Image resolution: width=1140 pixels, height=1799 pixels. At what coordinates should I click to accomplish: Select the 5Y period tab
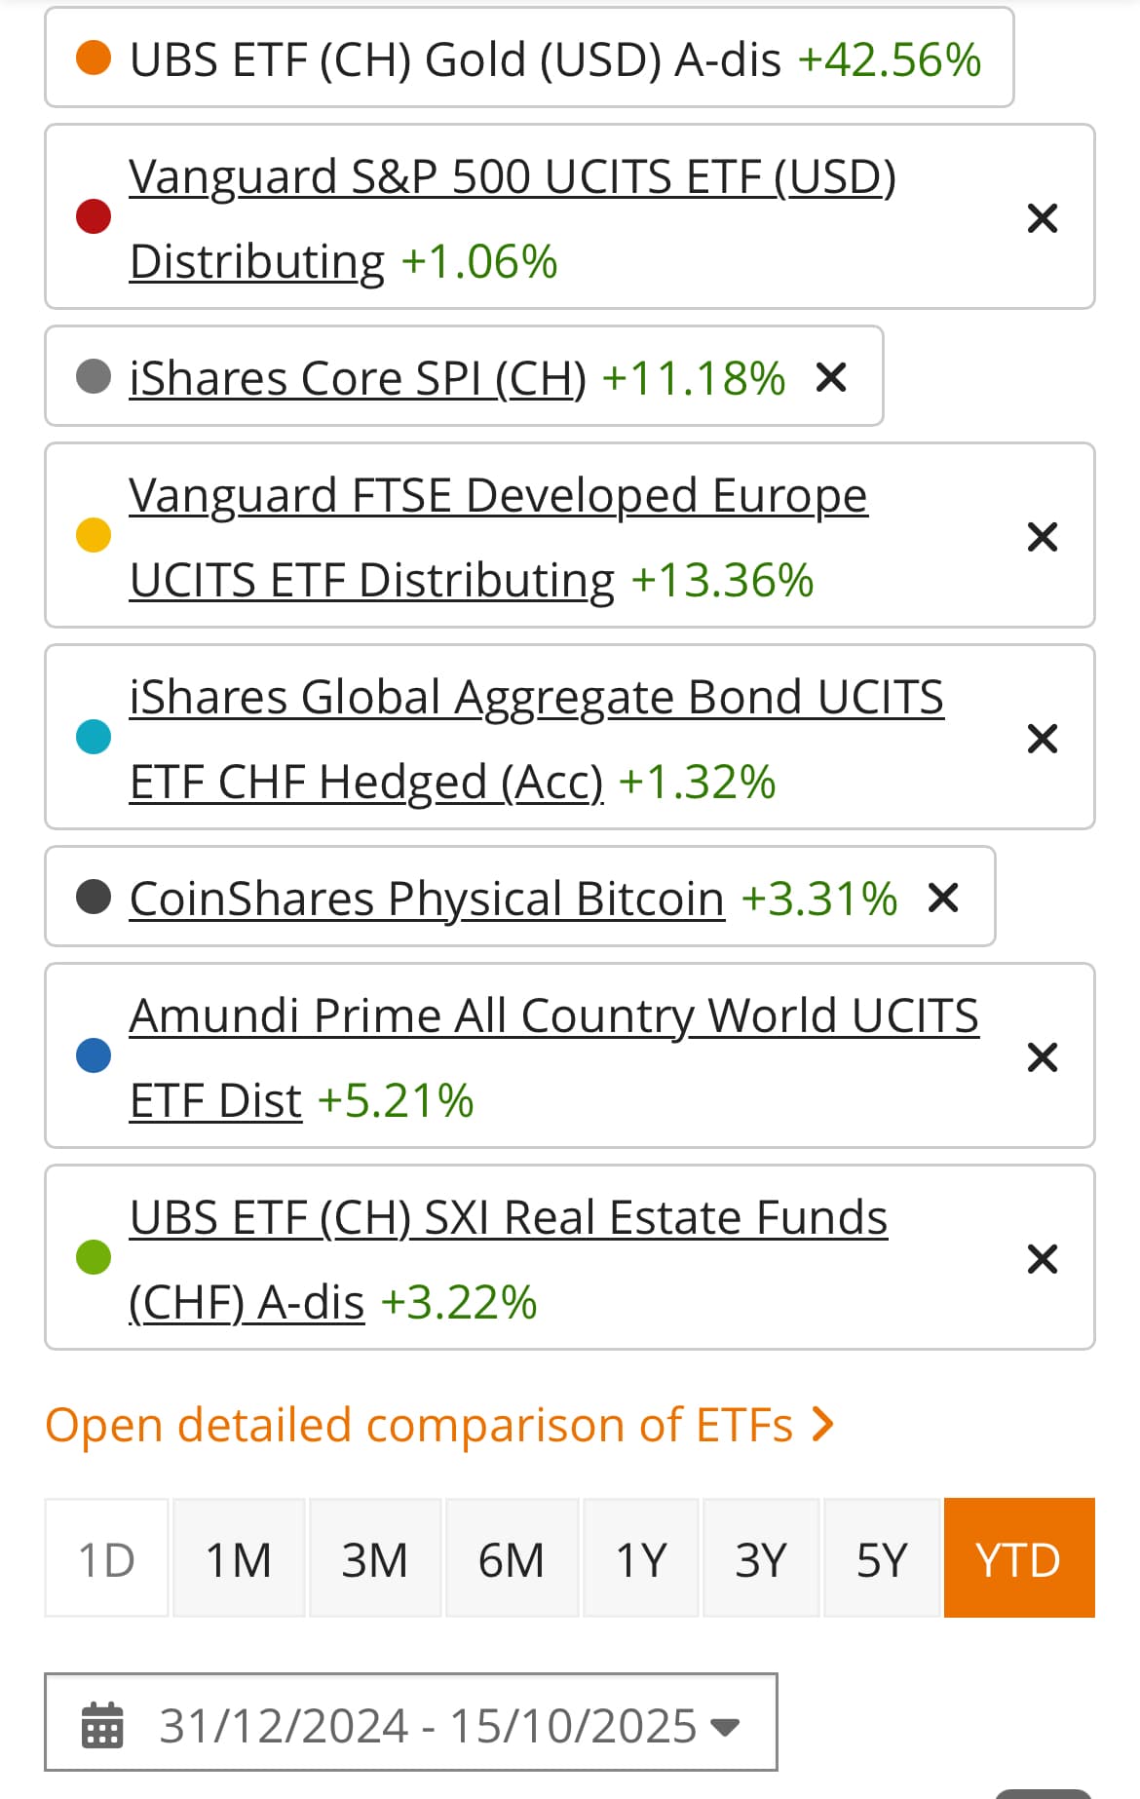coord(882,1559)
